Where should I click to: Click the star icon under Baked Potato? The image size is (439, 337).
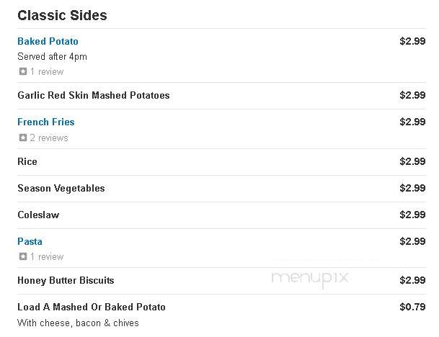pyautogui.click(x=23, y=71)
